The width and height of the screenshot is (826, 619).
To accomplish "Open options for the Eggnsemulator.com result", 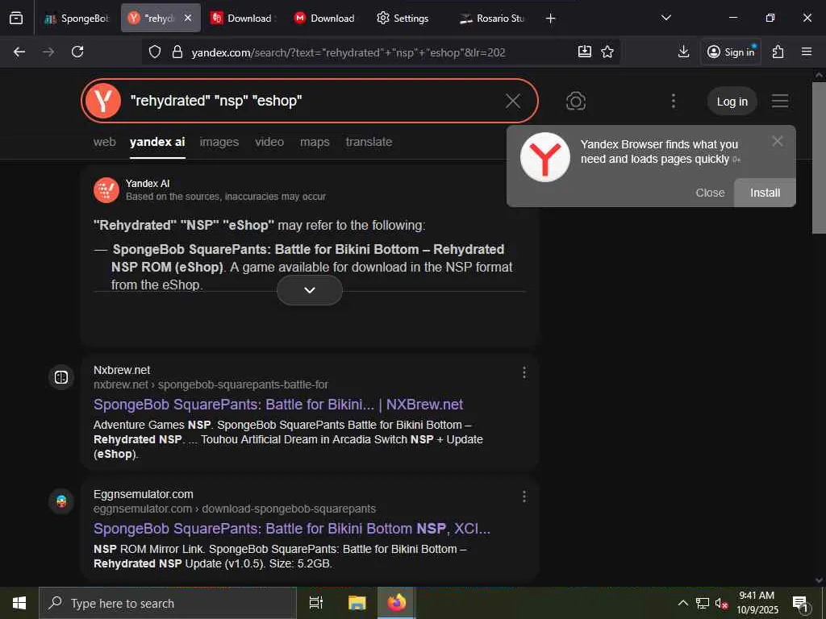I will coord(524,496).
